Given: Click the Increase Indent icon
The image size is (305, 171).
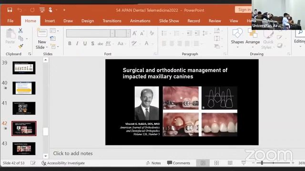Looking at the screenshot, I should [197, 33].
